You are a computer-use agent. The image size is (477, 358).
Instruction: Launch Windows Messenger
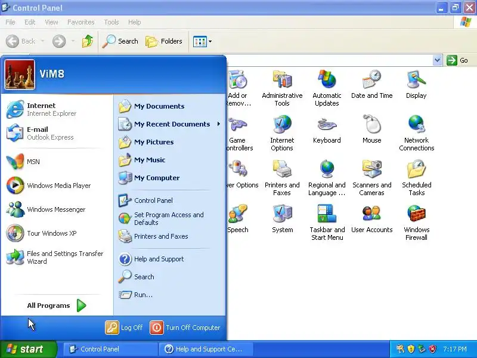point(56,209)
